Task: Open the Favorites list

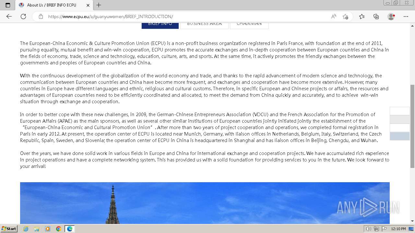Action: coord(362,17)
